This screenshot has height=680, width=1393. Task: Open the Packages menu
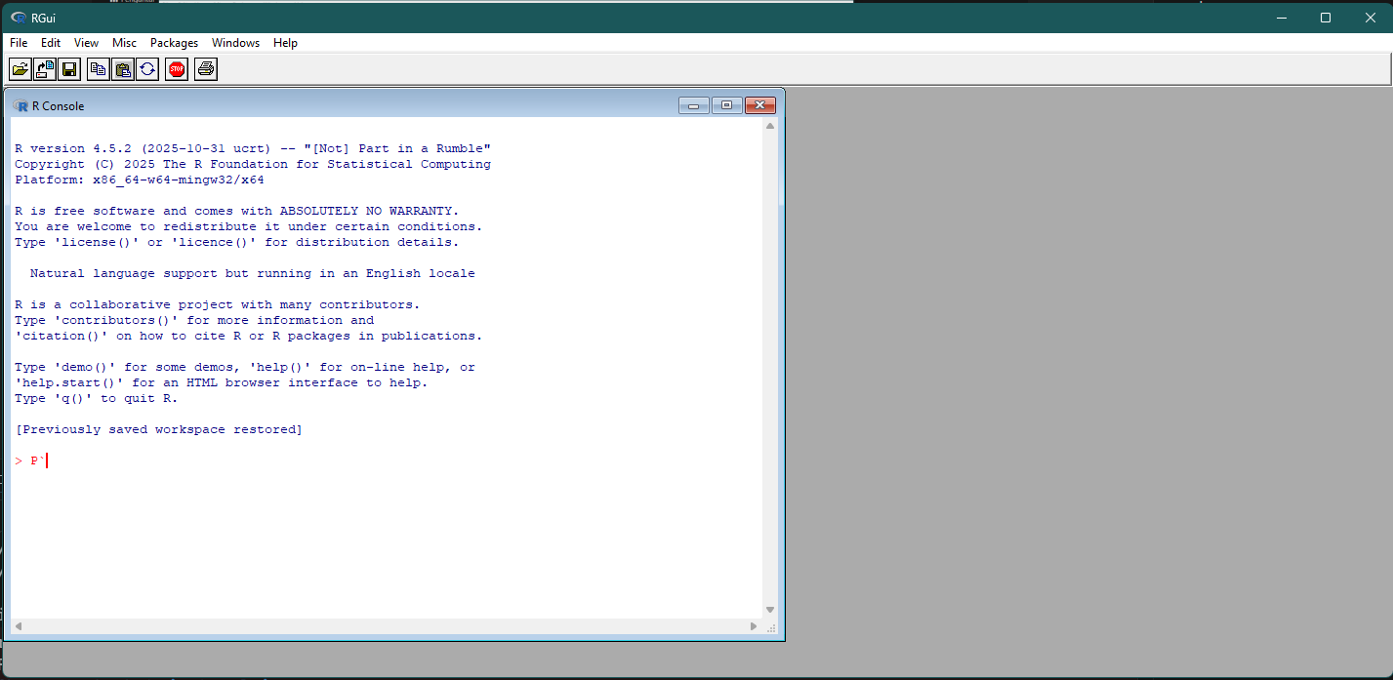pos(174,42)
